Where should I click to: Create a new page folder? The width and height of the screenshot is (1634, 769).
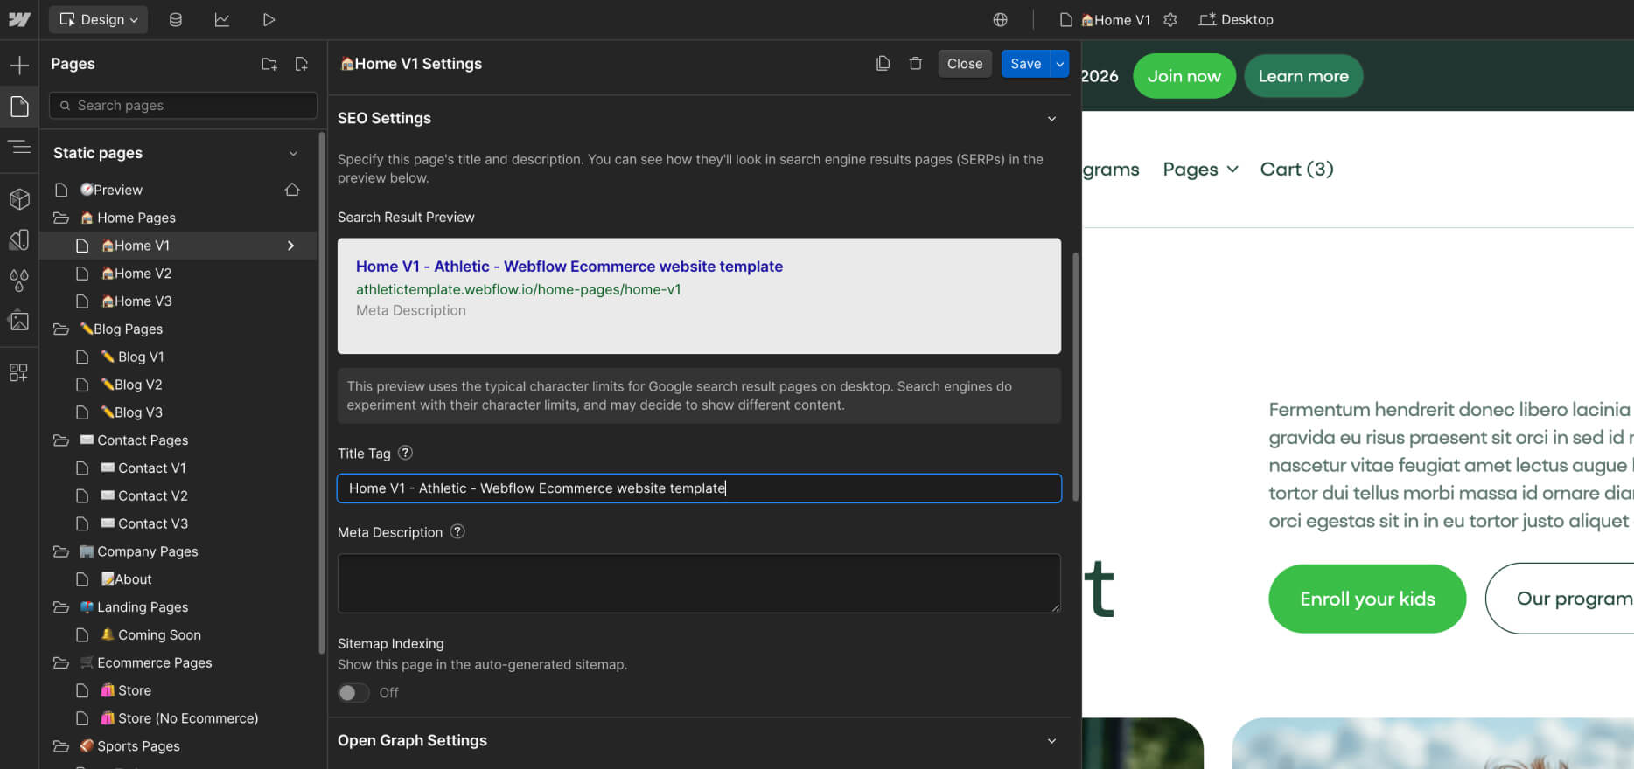click(x=269, y=64)
